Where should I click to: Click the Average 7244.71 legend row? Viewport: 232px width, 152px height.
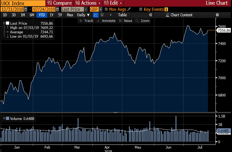point(31,32)
